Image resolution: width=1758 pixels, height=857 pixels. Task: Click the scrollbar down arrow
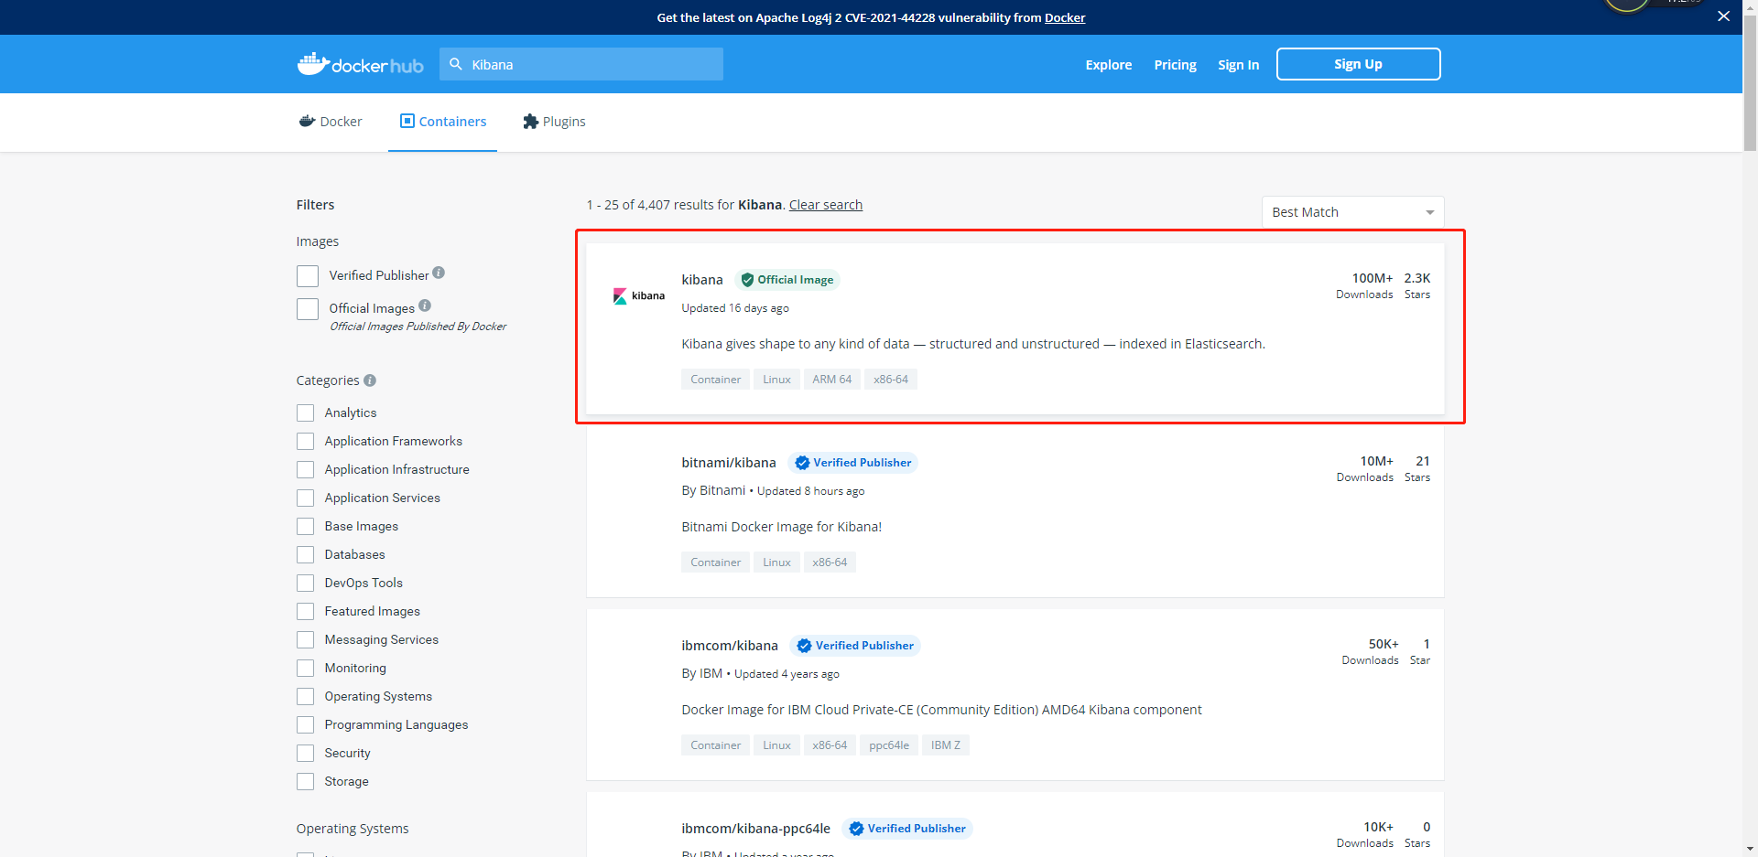pyautogui.click(x=1750, y=850)
